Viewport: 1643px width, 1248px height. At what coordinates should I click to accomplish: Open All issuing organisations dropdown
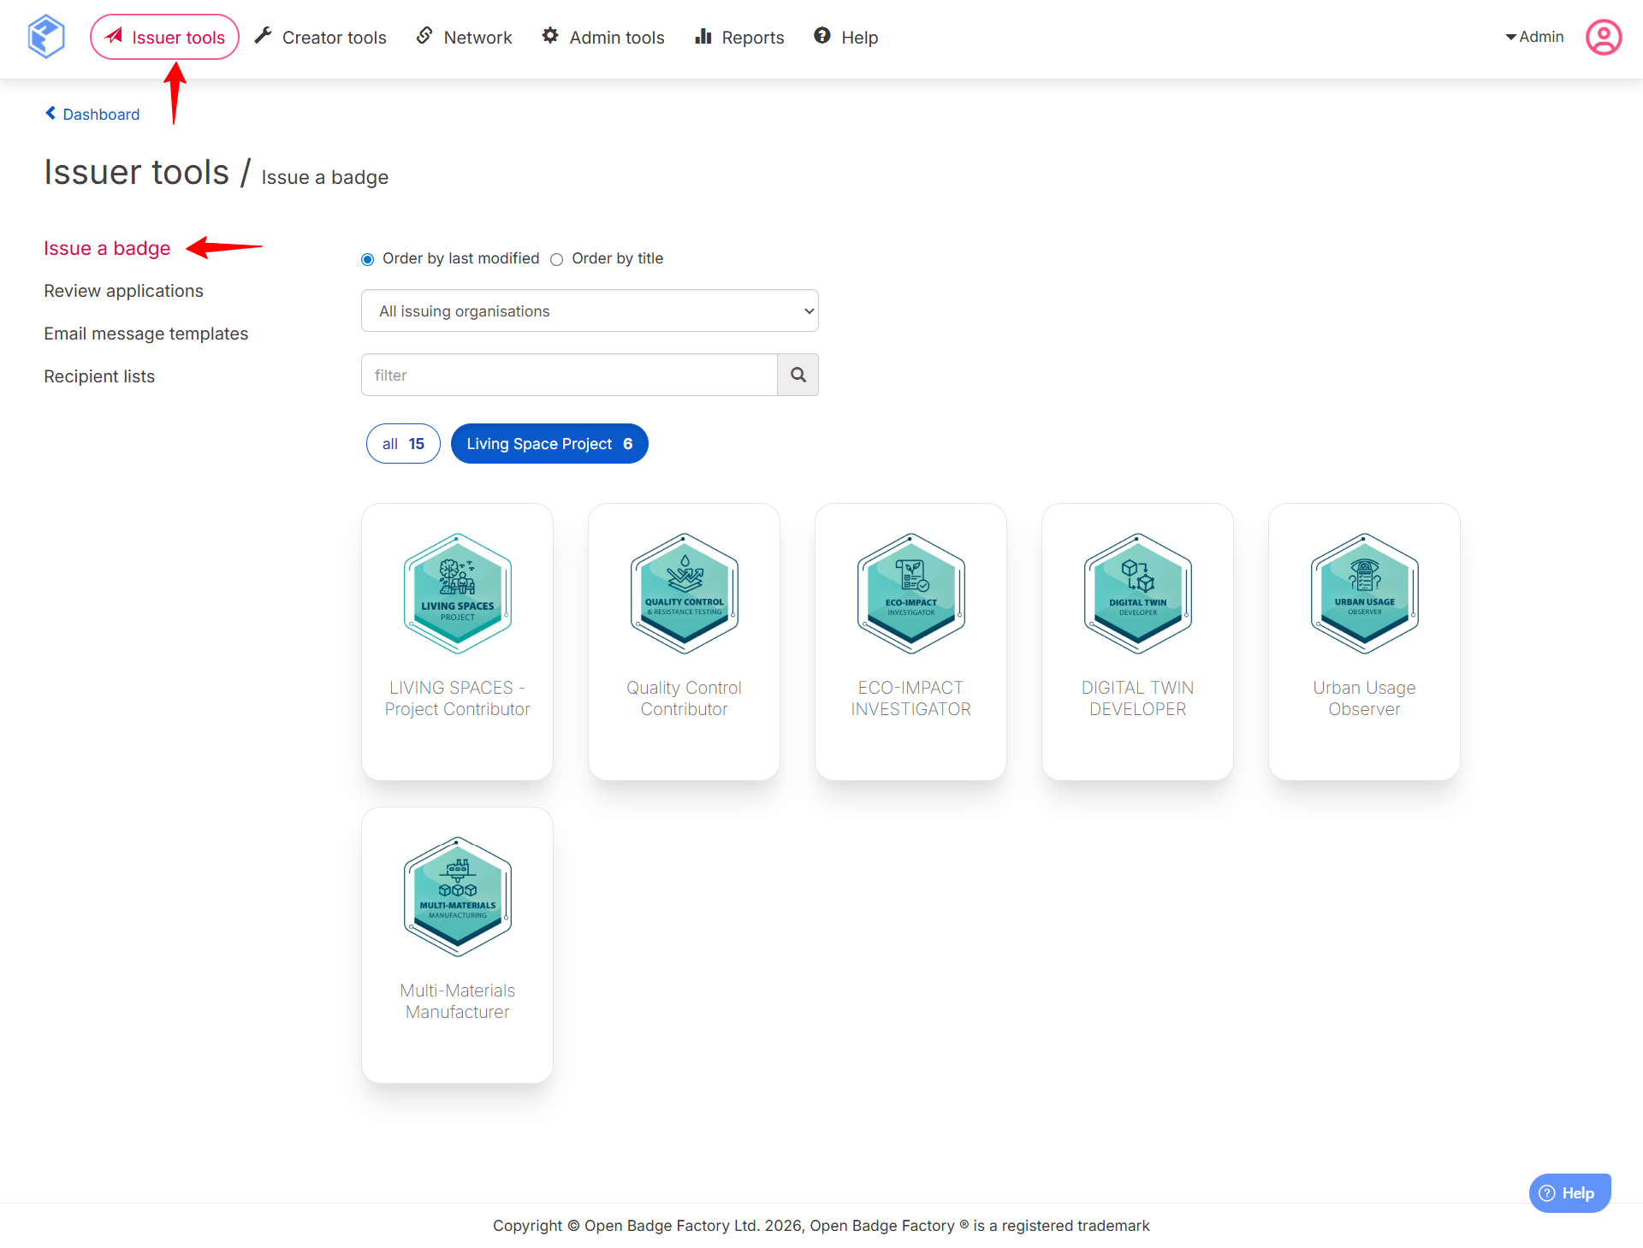[590, 311]
